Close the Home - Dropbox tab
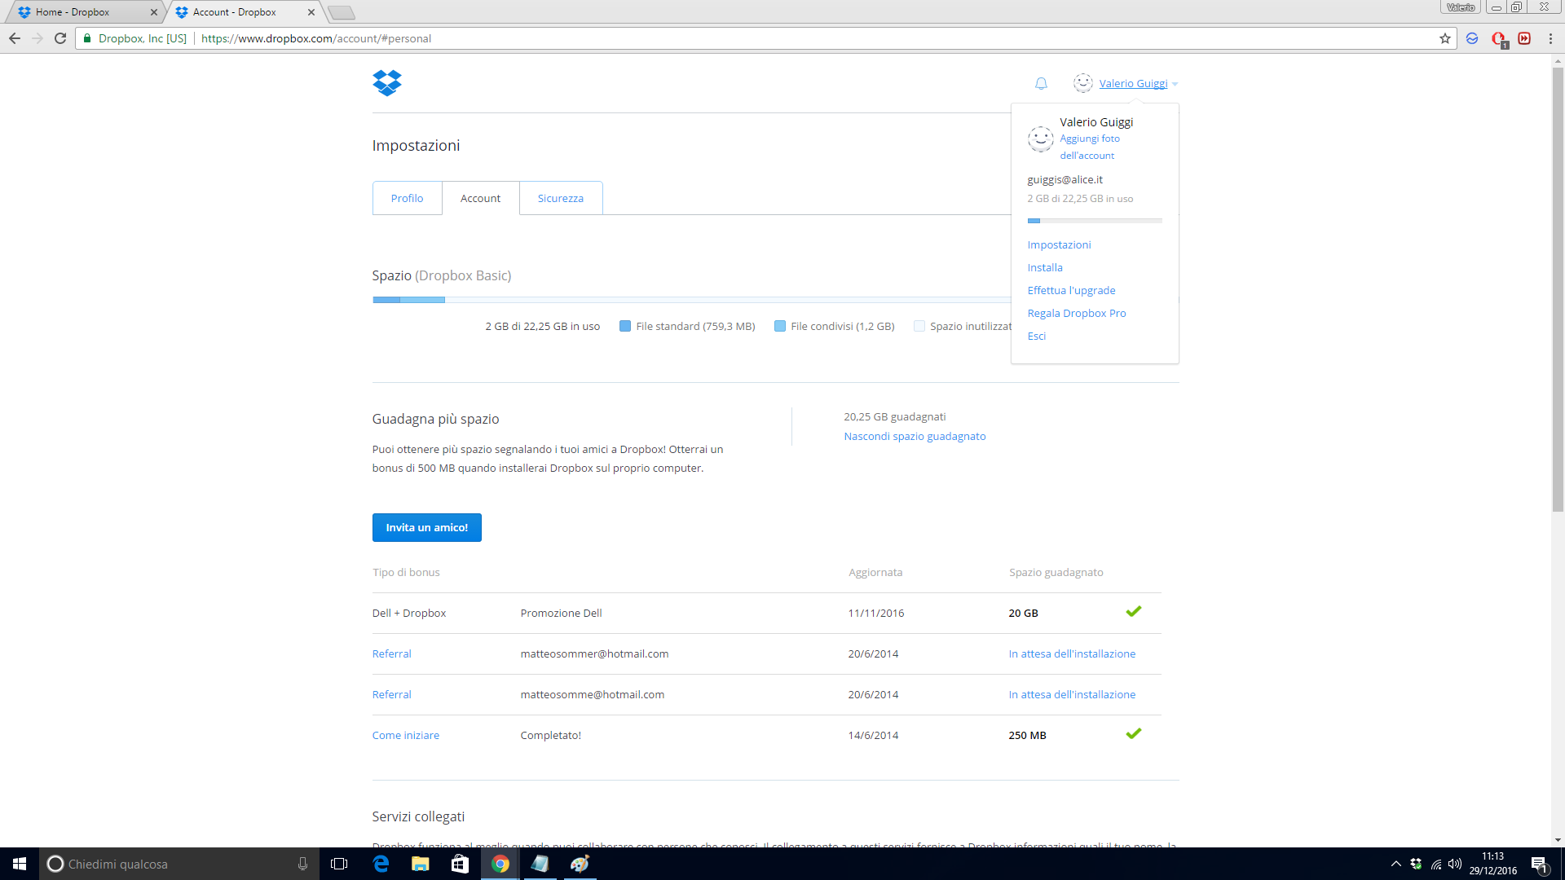Viewport: 1565px width, 880px height. click(154, 12)
